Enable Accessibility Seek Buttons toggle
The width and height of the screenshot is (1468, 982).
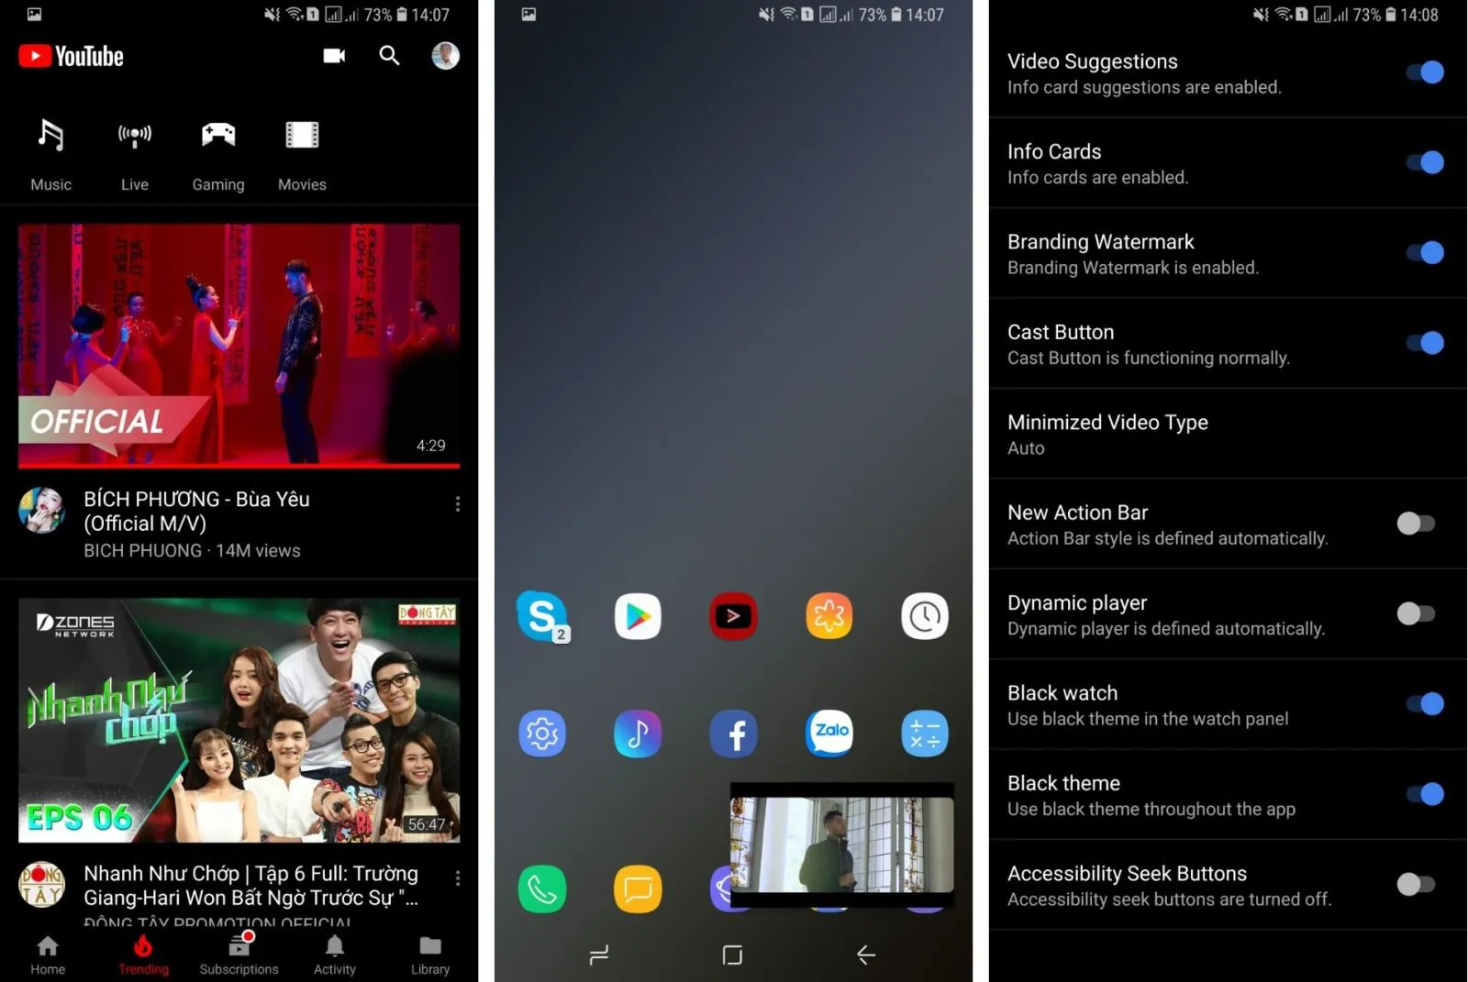[x=1416, y=884]
